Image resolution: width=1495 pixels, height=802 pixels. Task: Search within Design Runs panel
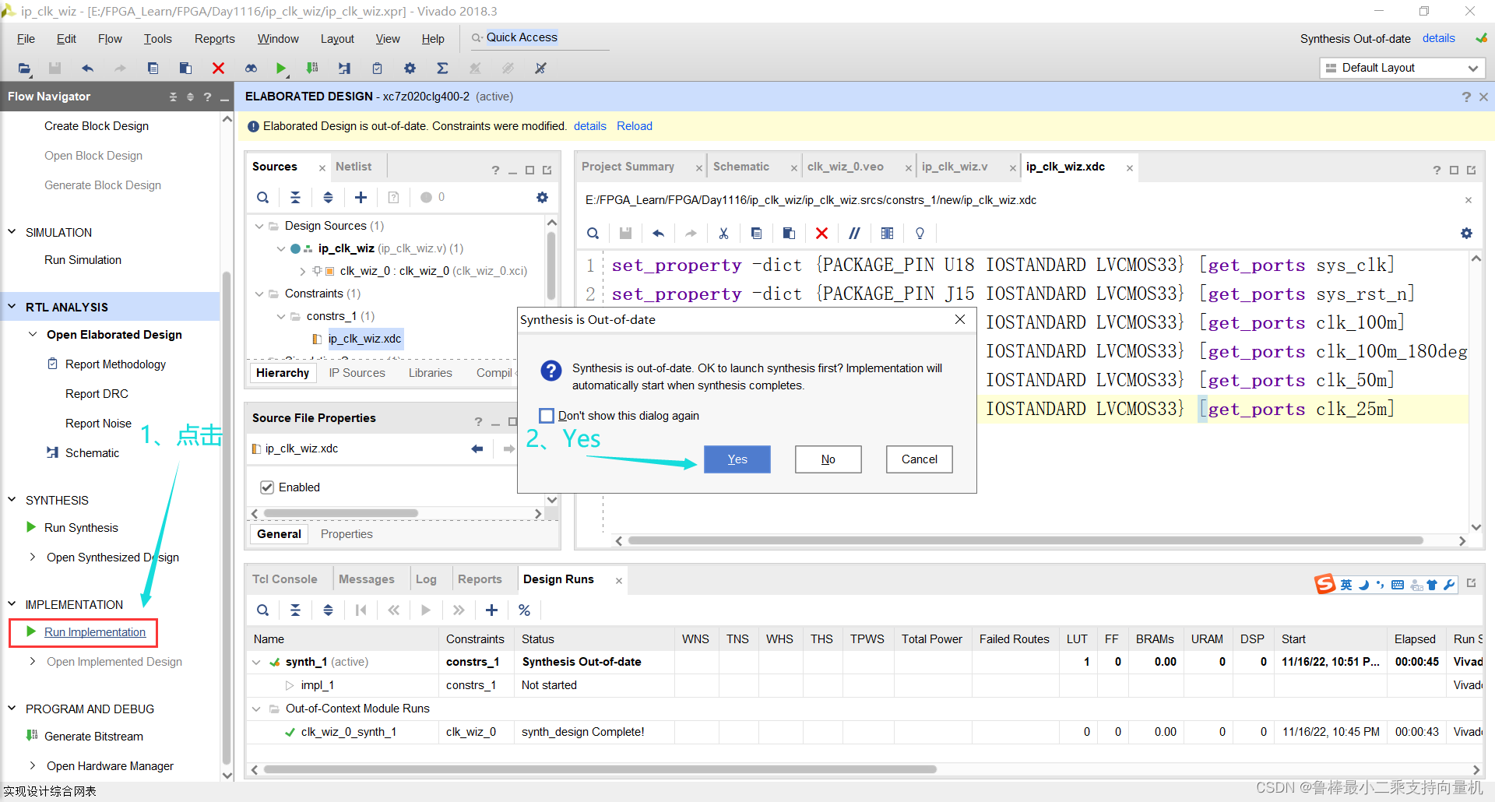(263, 610)
